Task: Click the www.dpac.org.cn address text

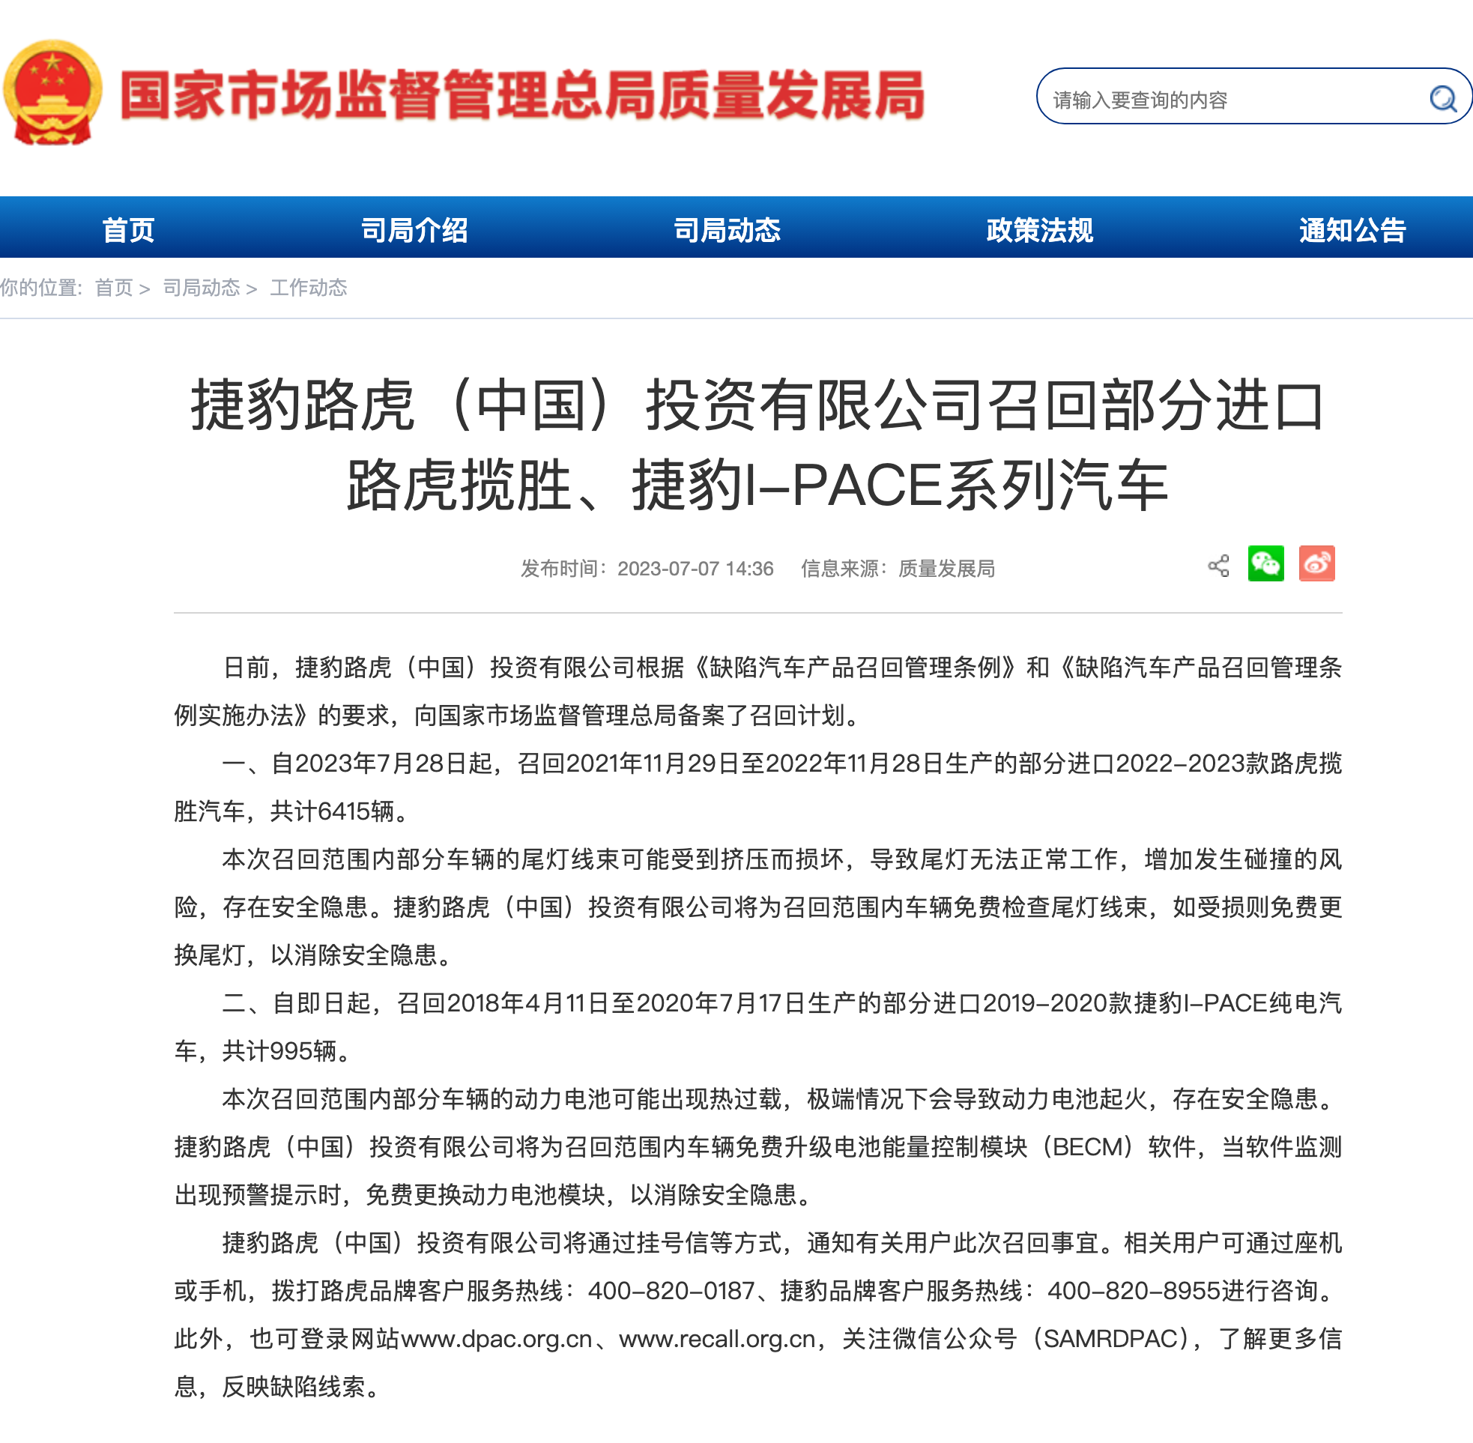Action: coord(496,1339)
